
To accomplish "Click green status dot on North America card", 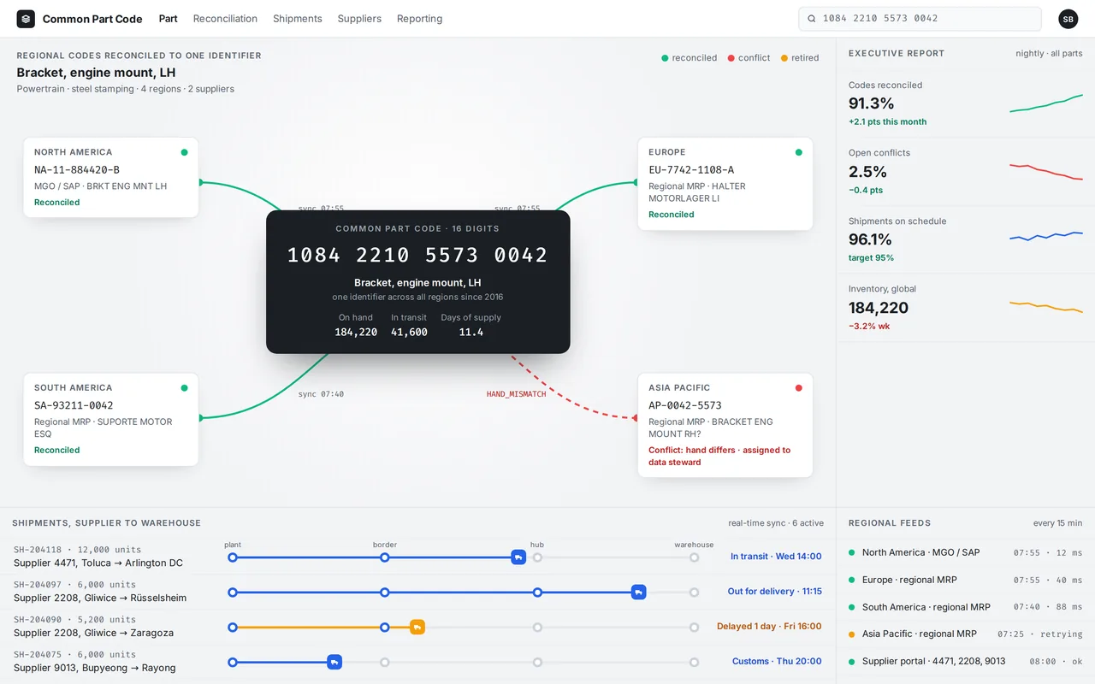I will tap(184, 152).
